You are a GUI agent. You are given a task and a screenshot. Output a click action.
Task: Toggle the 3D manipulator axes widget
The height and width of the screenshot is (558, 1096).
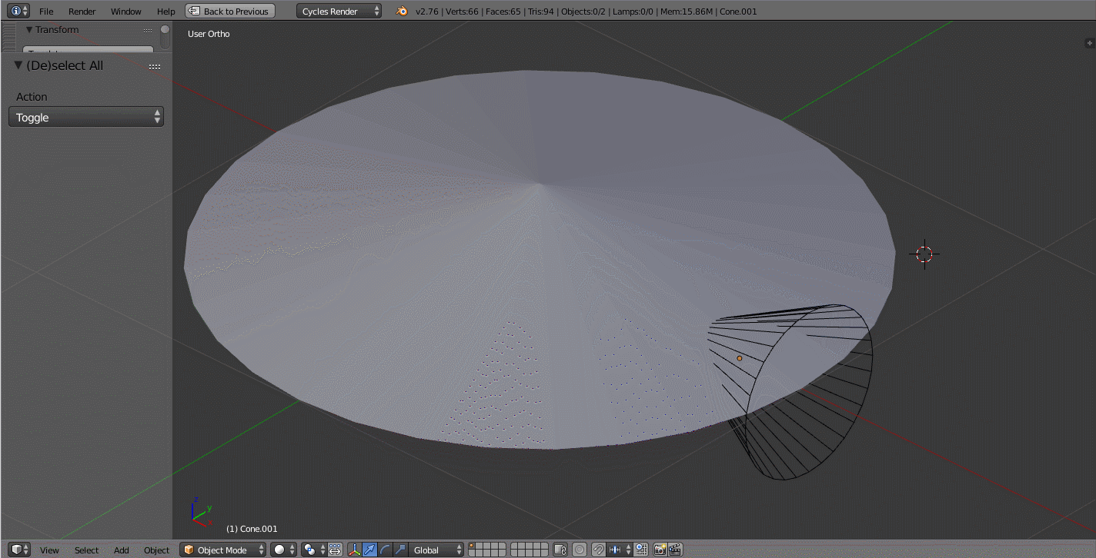[x=355, y=550]
